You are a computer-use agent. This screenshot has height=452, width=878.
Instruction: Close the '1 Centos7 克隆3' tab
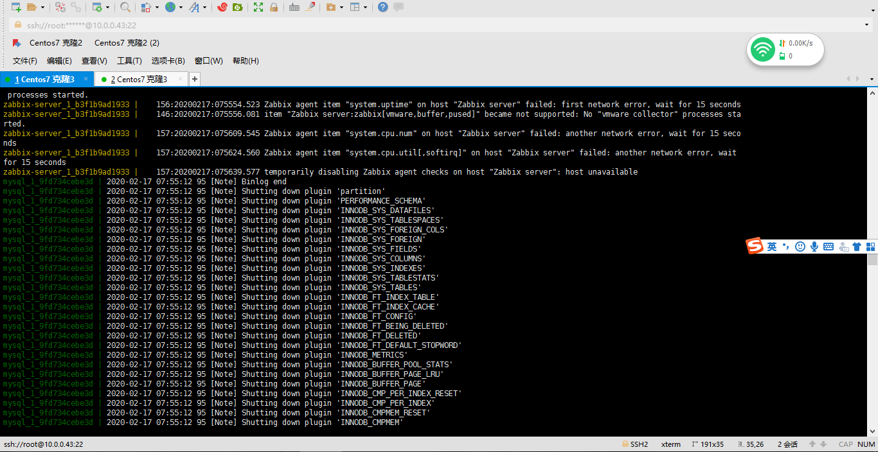85,79
